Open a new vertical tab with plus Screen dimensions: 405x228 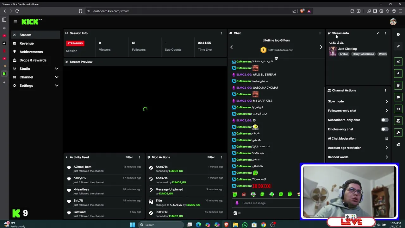[x=4, y=82]
